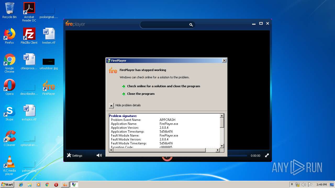
Task: Select Application Version value 2.0.0.4
Action: [x=164, y=128]
